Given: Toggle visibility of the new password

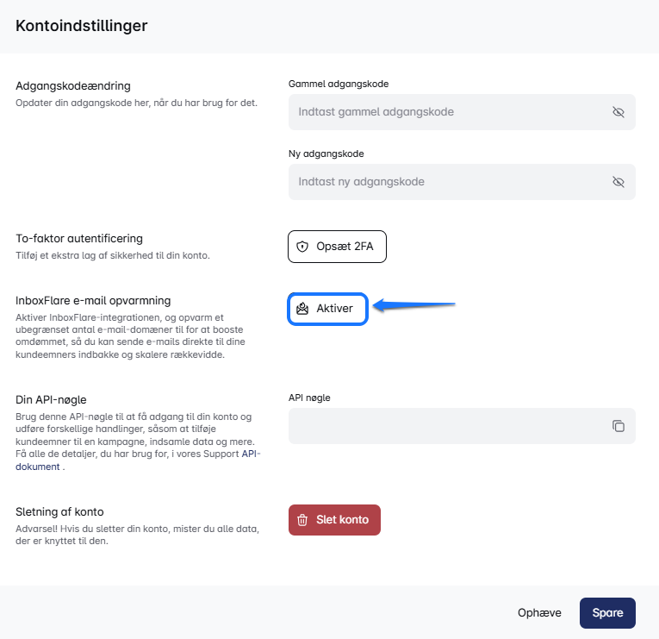Looking at the screenshot, I should tap(618, 182).
